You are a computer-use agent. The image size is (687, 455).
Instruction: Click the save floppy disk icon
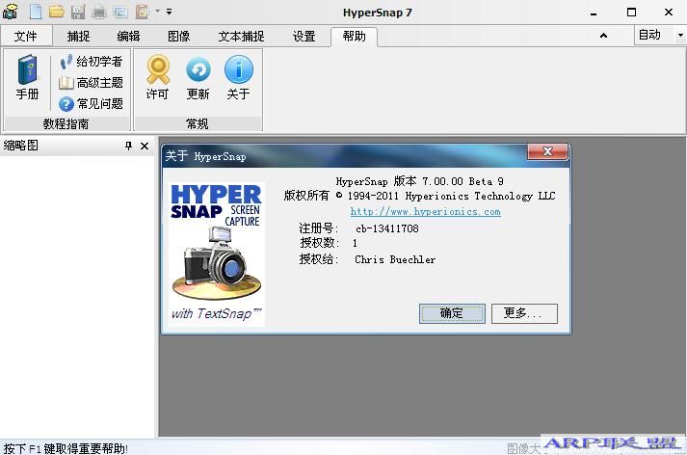(x=78, y=12)
